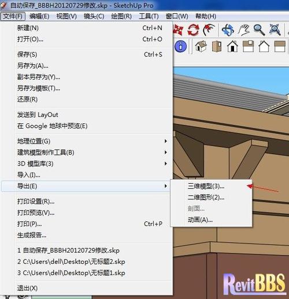Choose 还原(R) menu entry
The image size is (289, 299).
pyautogui.click(x=87, y=100)
